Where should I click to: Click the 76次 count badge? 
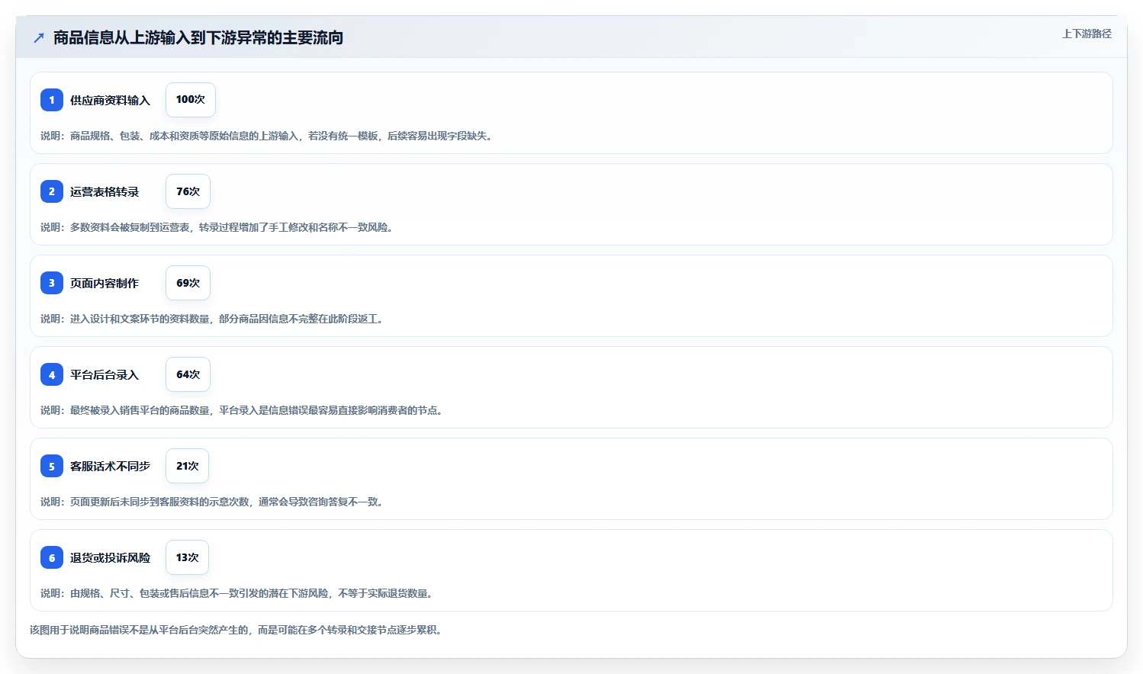(188, 191)
